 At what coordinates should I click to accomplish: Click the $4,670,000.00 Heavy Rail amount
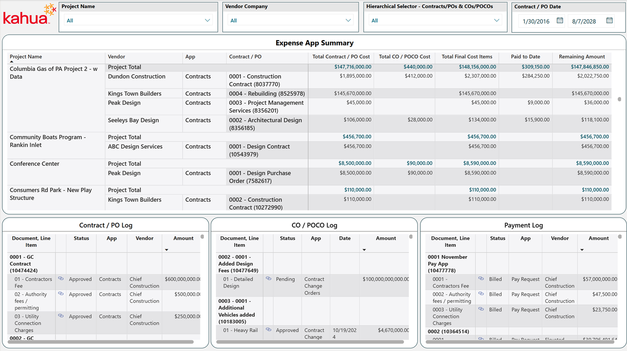[x=394, y=330]
